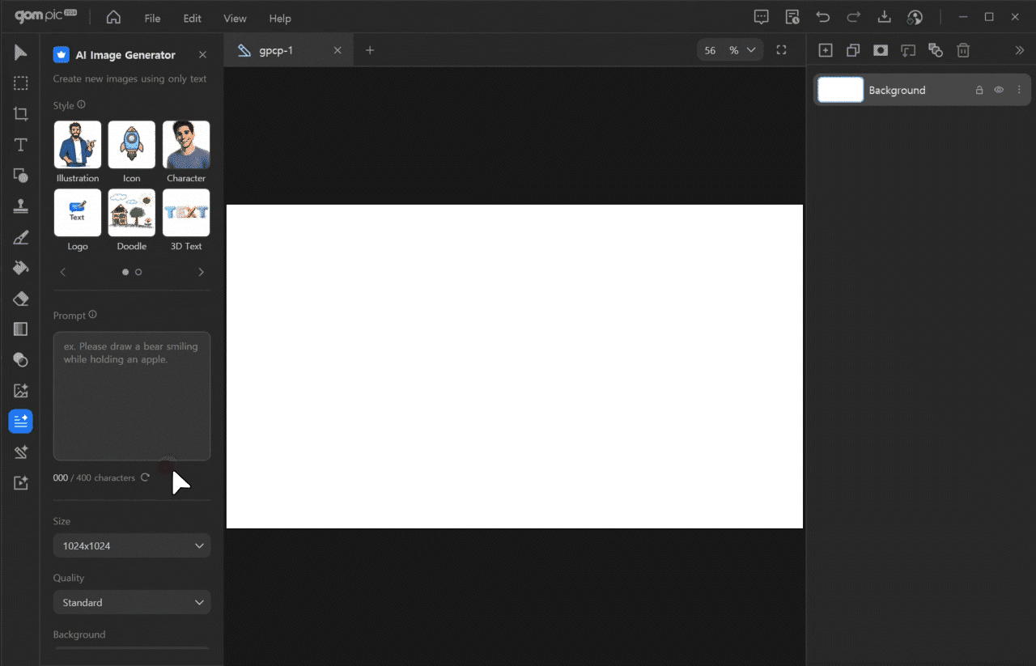Add a layer mask
Image resolution: width=1036 pixels, height=666 pixels.
[x=881, y=50]
